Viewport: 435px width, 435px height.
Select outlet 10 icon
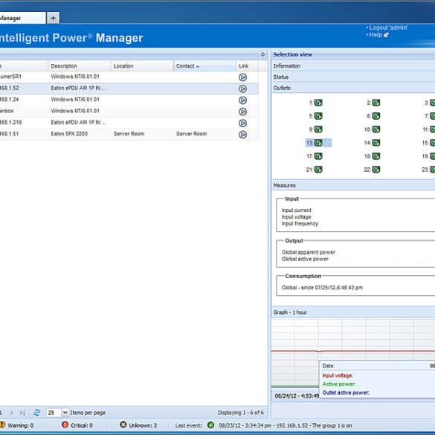[x=376, y=129]
